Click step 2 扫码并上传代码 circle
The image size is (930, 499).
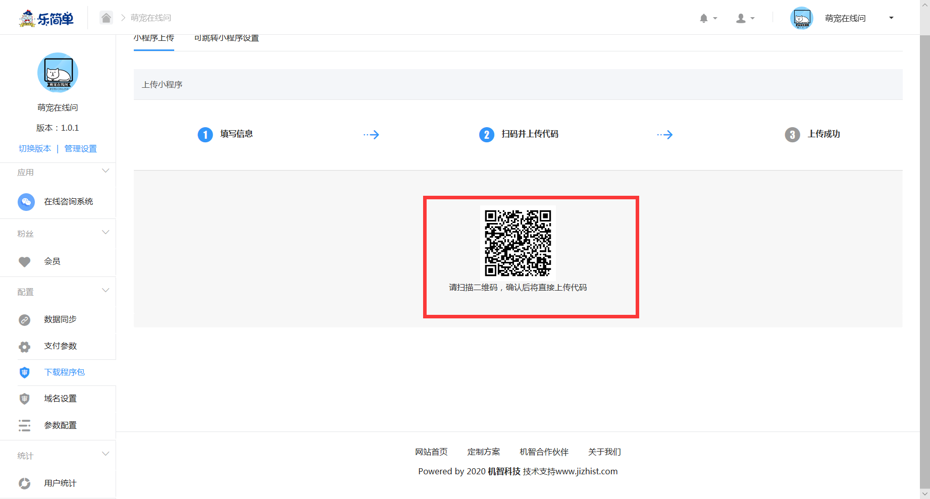pos(486,135)
